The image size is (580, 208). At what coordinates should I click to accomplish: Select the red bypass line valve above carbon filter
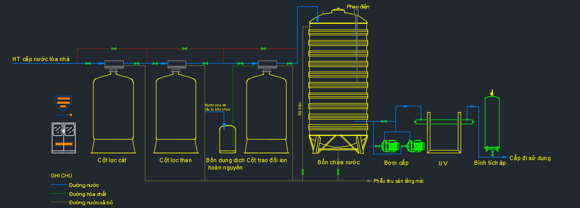click(185, 48)
